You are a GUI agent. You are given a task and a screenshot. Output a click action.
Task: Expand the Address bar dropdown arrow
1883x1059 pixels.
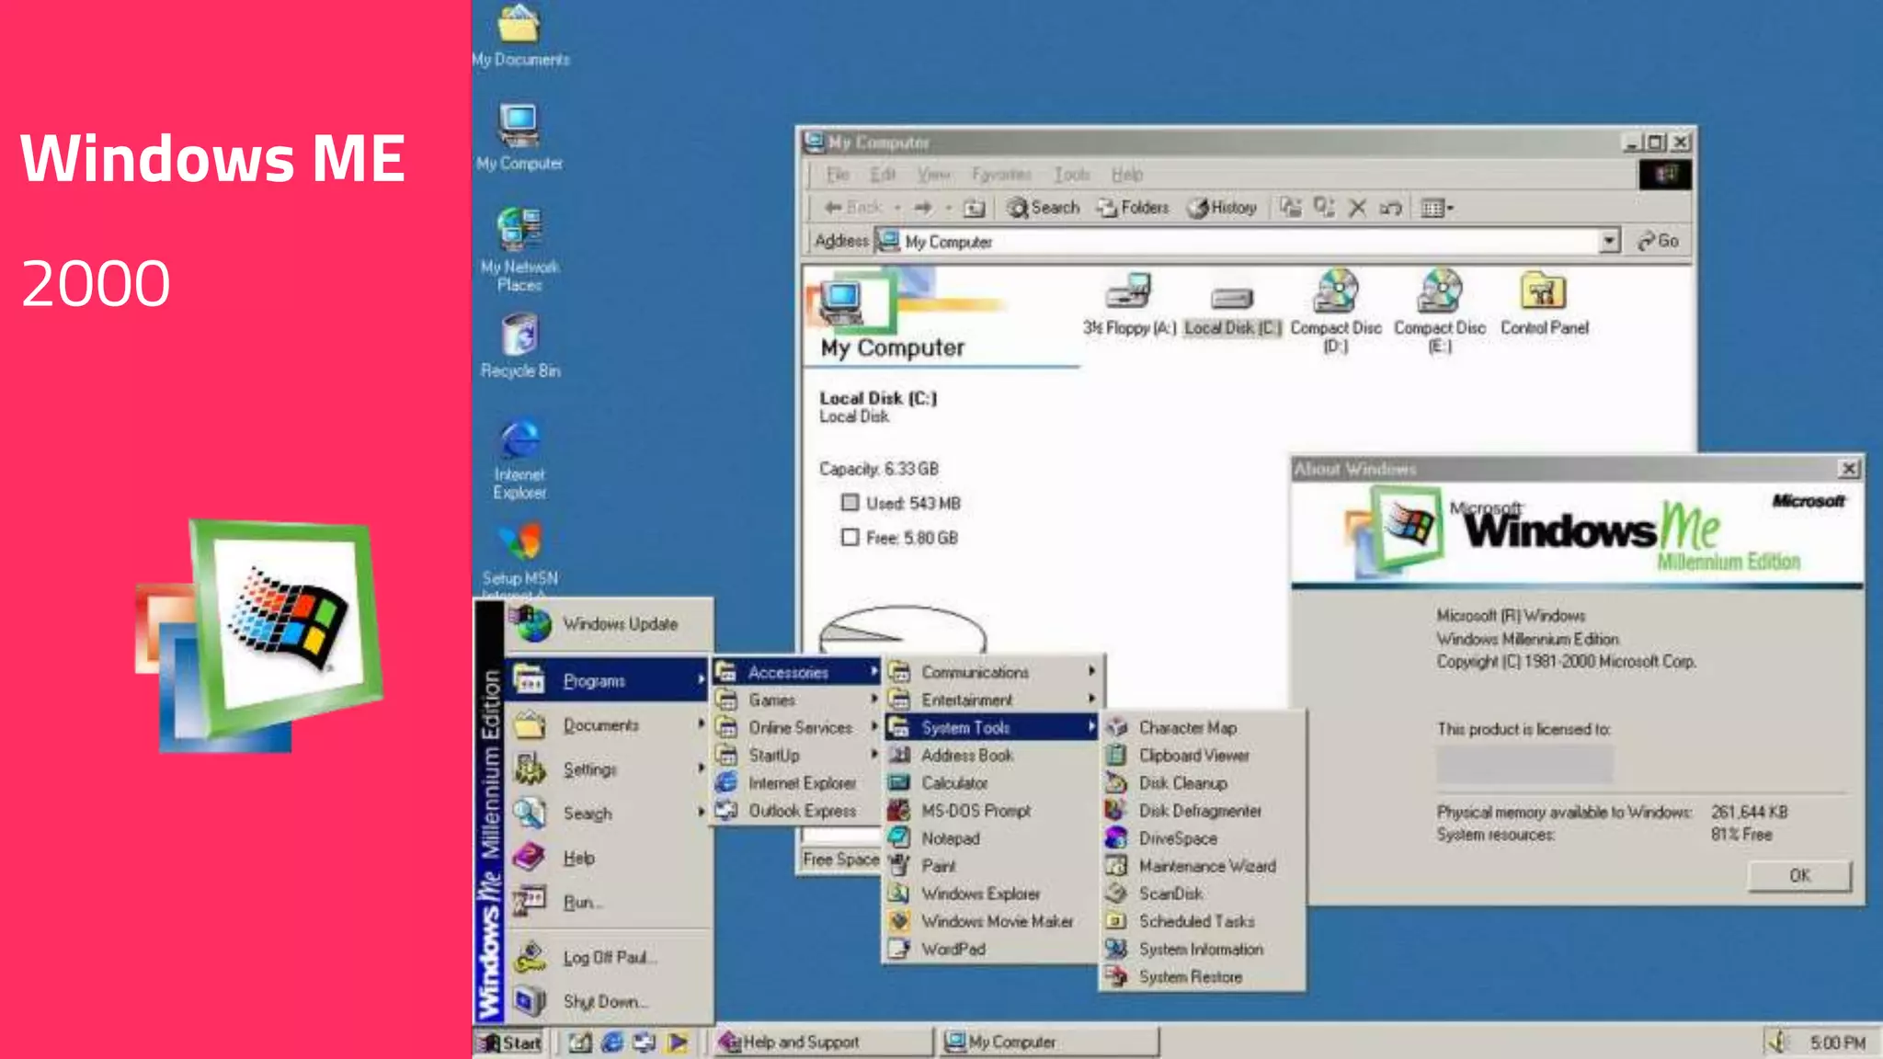tap(1609, 241)
